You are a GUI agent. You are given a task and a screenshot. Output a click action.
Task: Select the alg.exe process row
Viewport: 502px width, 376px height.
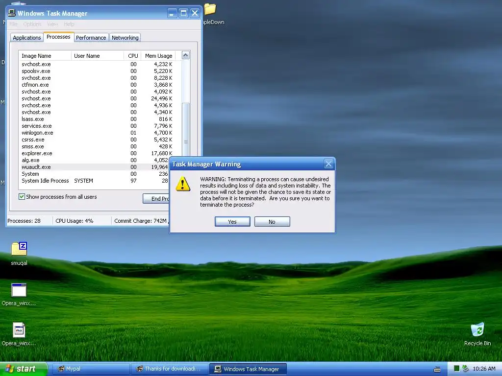(x=95, y=160)
